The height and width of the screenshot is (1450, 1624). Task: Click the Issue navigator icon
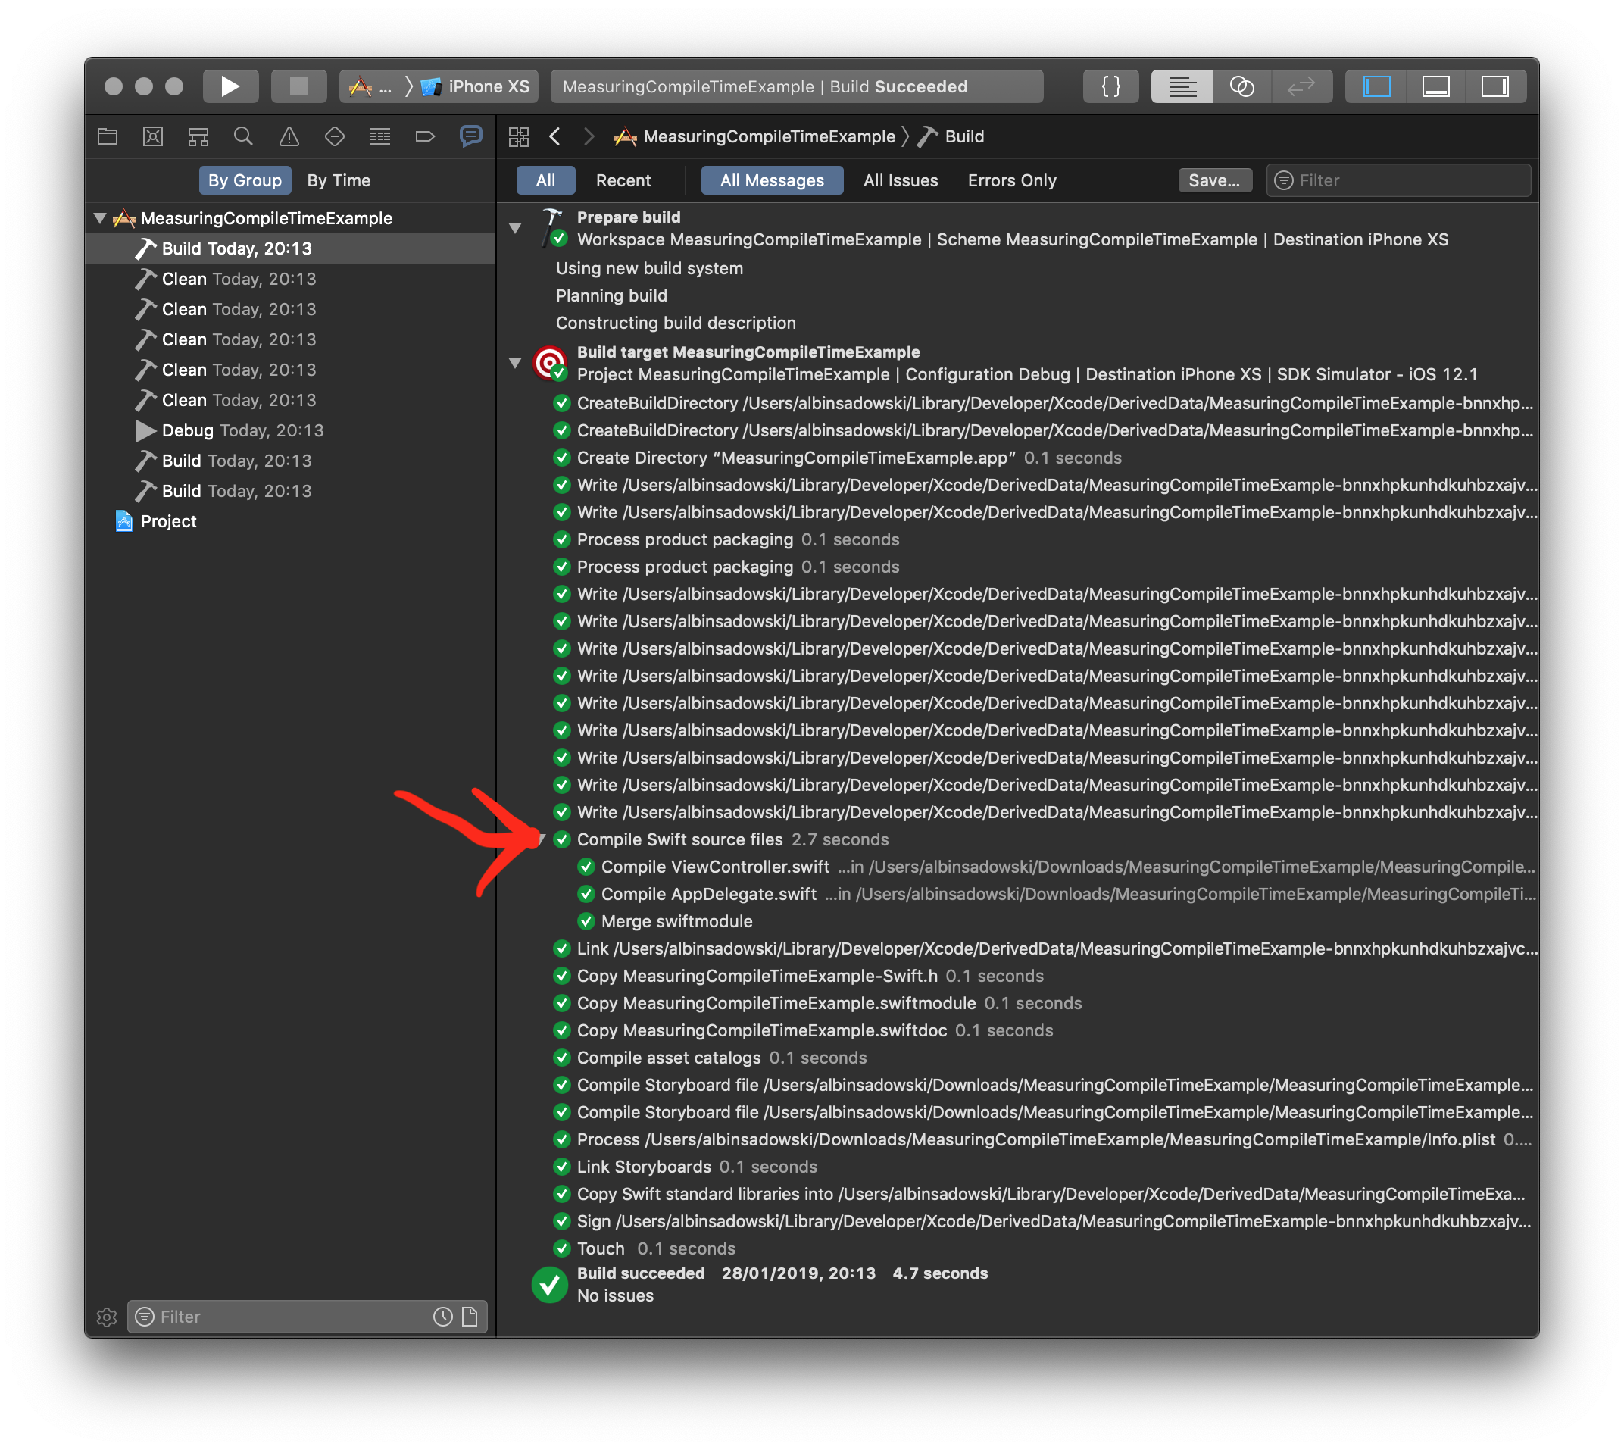(x=292, y=136)
